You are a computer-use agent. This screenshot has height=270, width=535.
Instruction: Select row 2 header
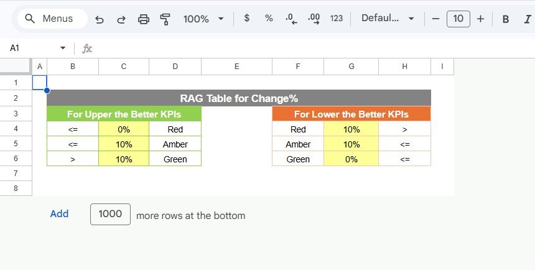[16, 98]
